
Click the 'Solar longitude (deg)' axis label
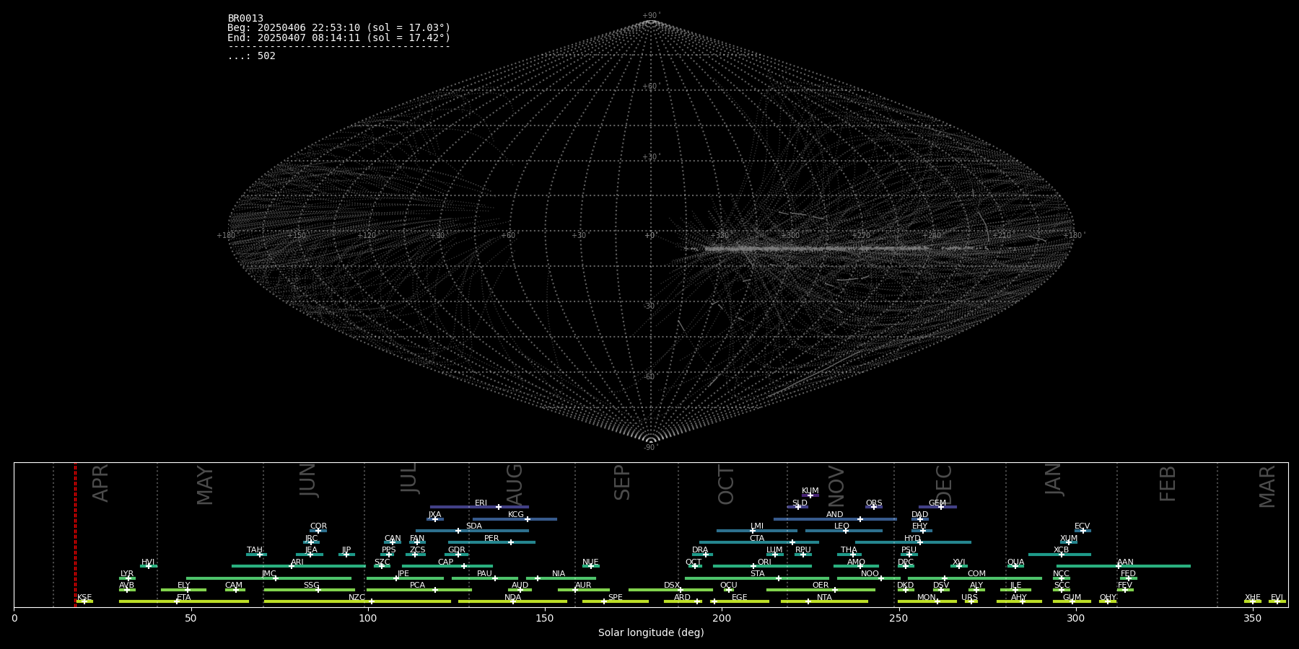[x=651, y=633]
